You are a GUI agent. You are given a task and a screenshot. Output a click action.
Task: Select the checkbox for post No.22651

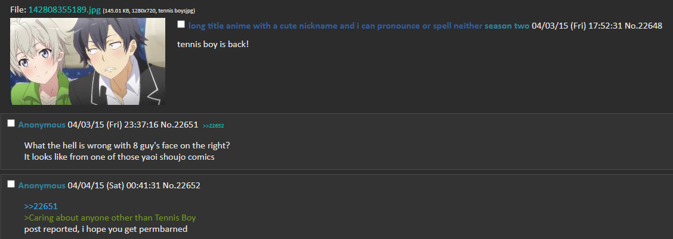[11, 123]
